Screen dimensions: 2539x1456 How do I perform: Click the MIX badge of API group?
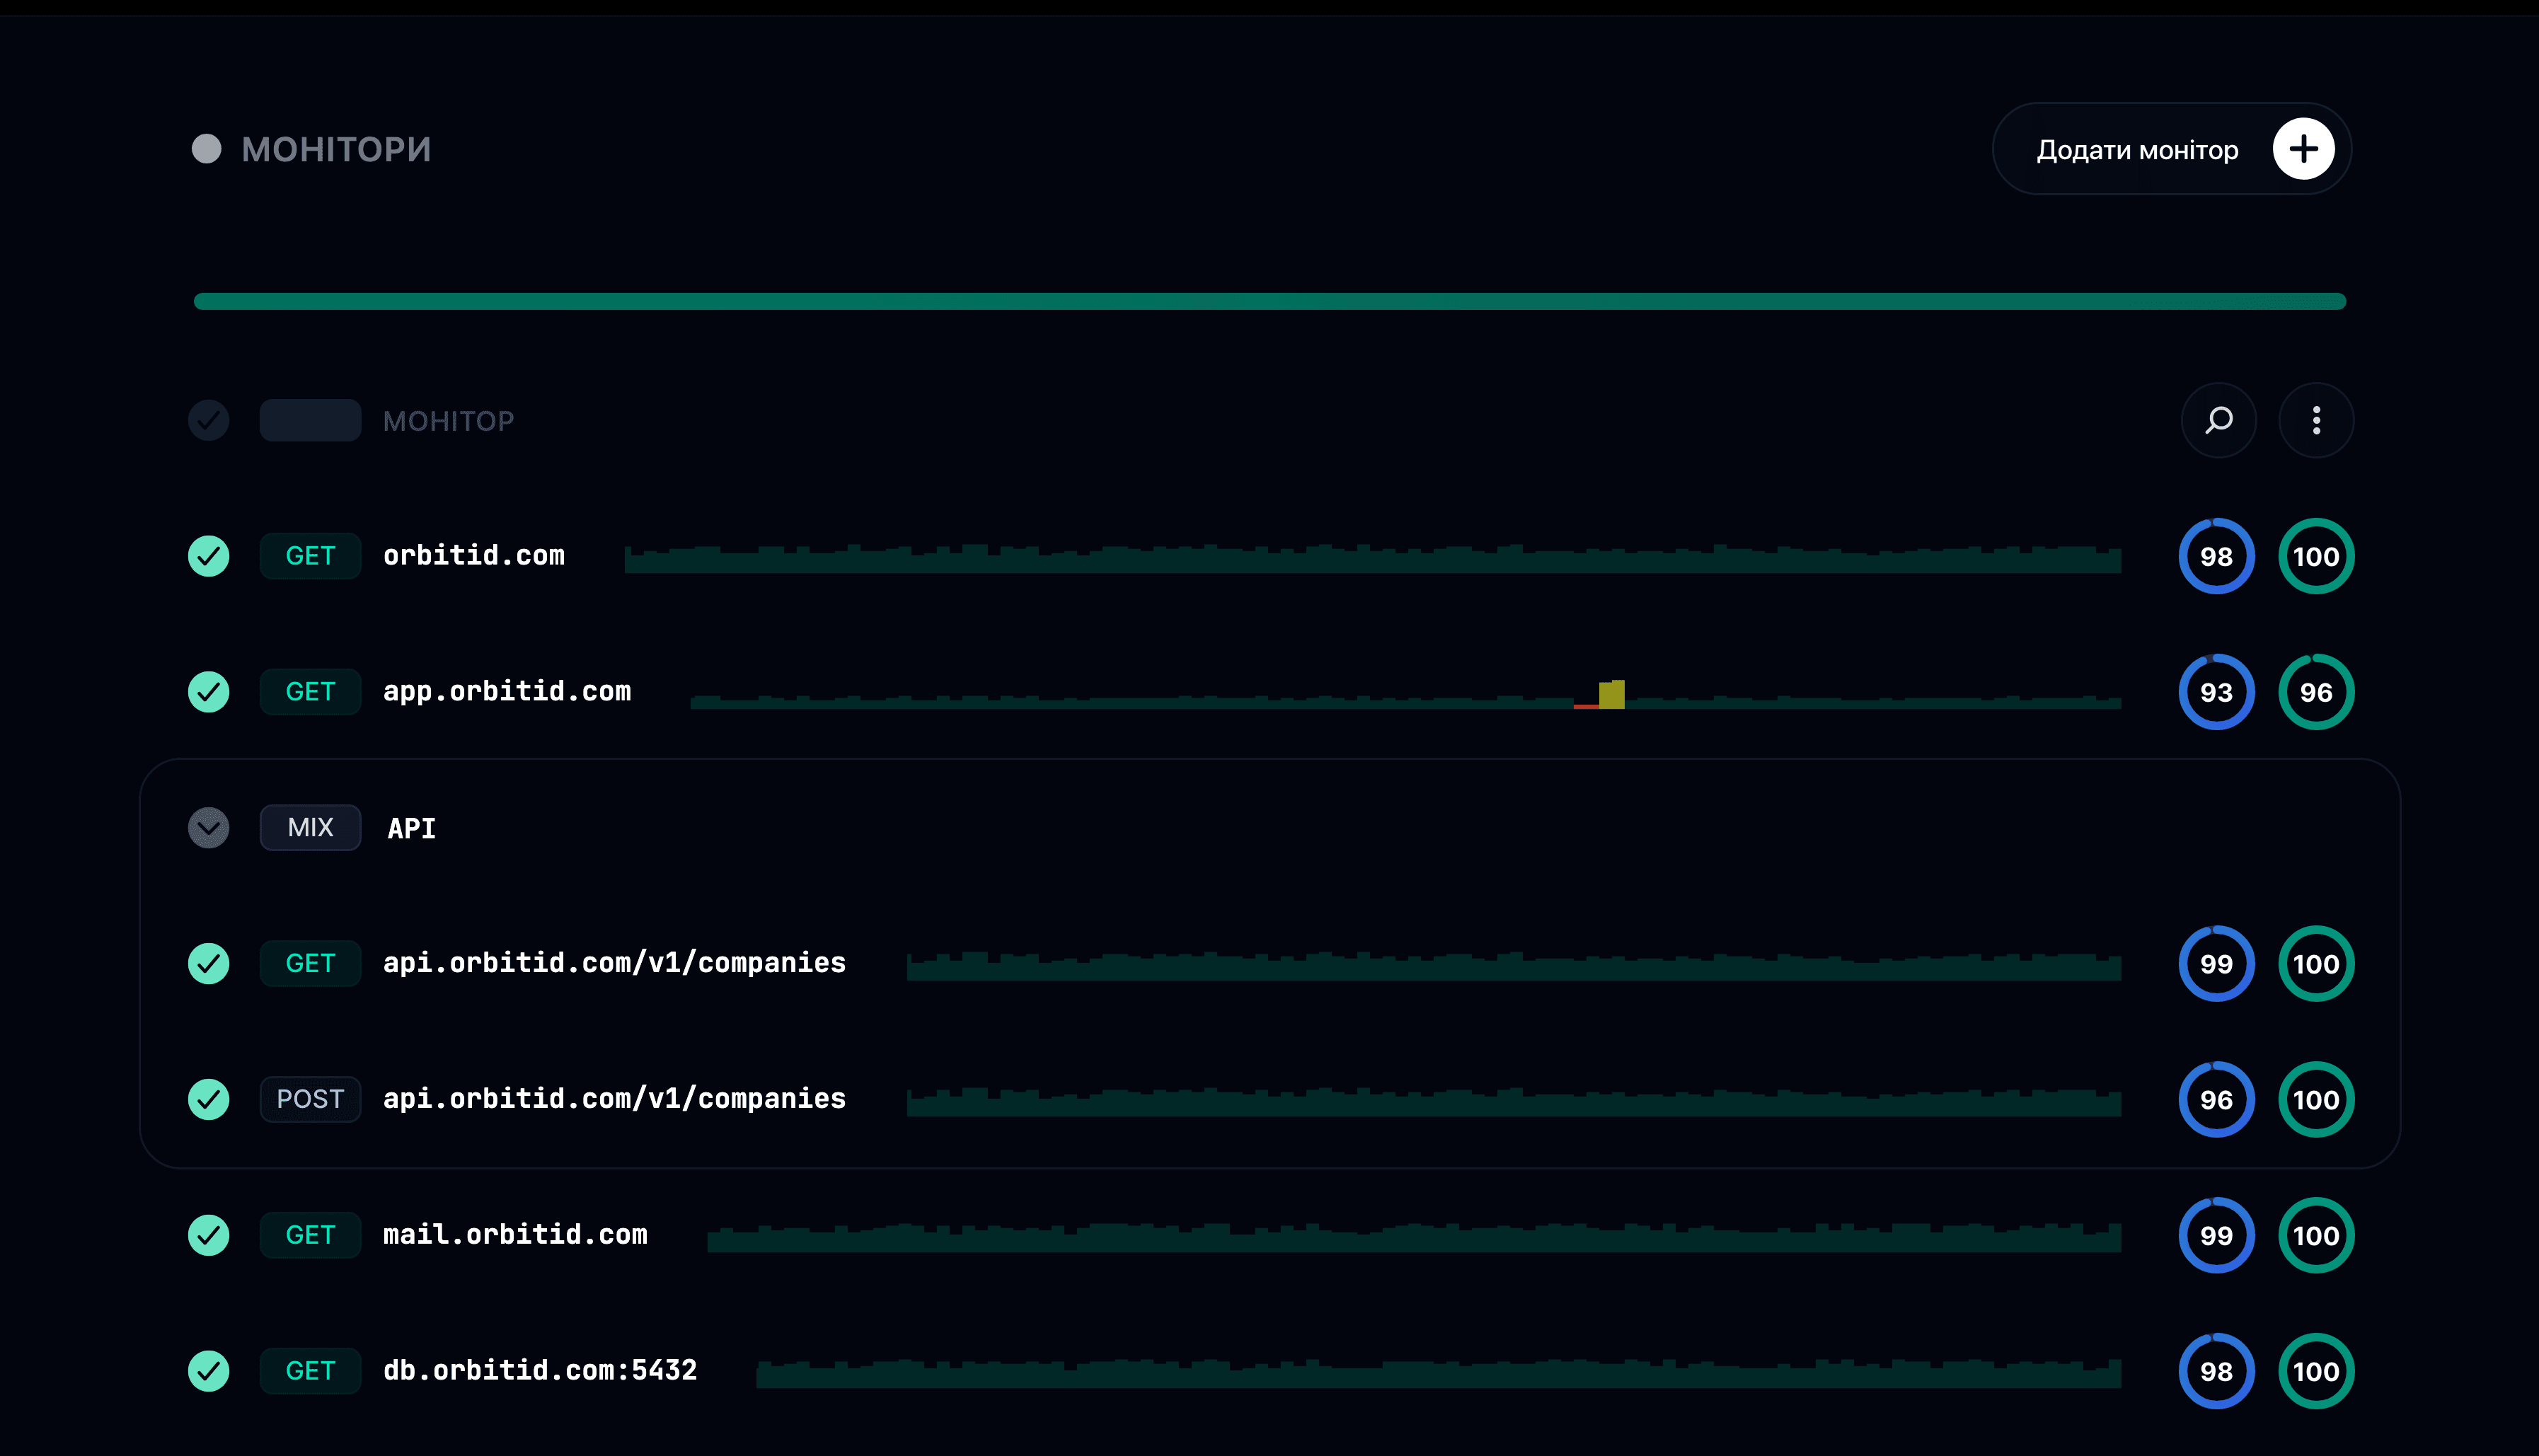click(x=310, y=828)
